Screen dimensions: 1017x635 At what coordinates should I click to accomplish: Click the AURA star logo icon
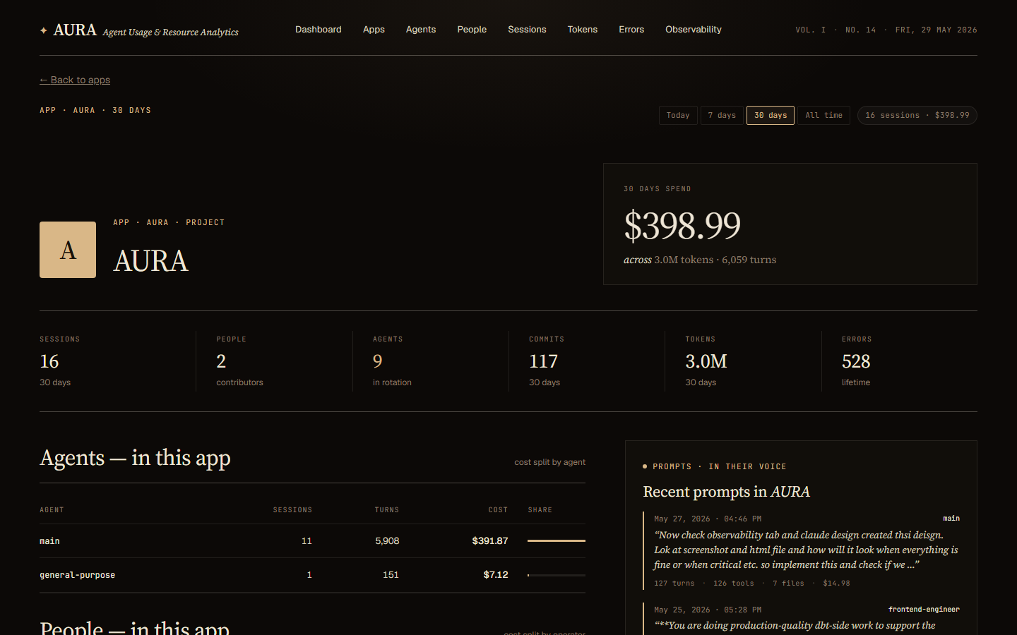(44, 30)
